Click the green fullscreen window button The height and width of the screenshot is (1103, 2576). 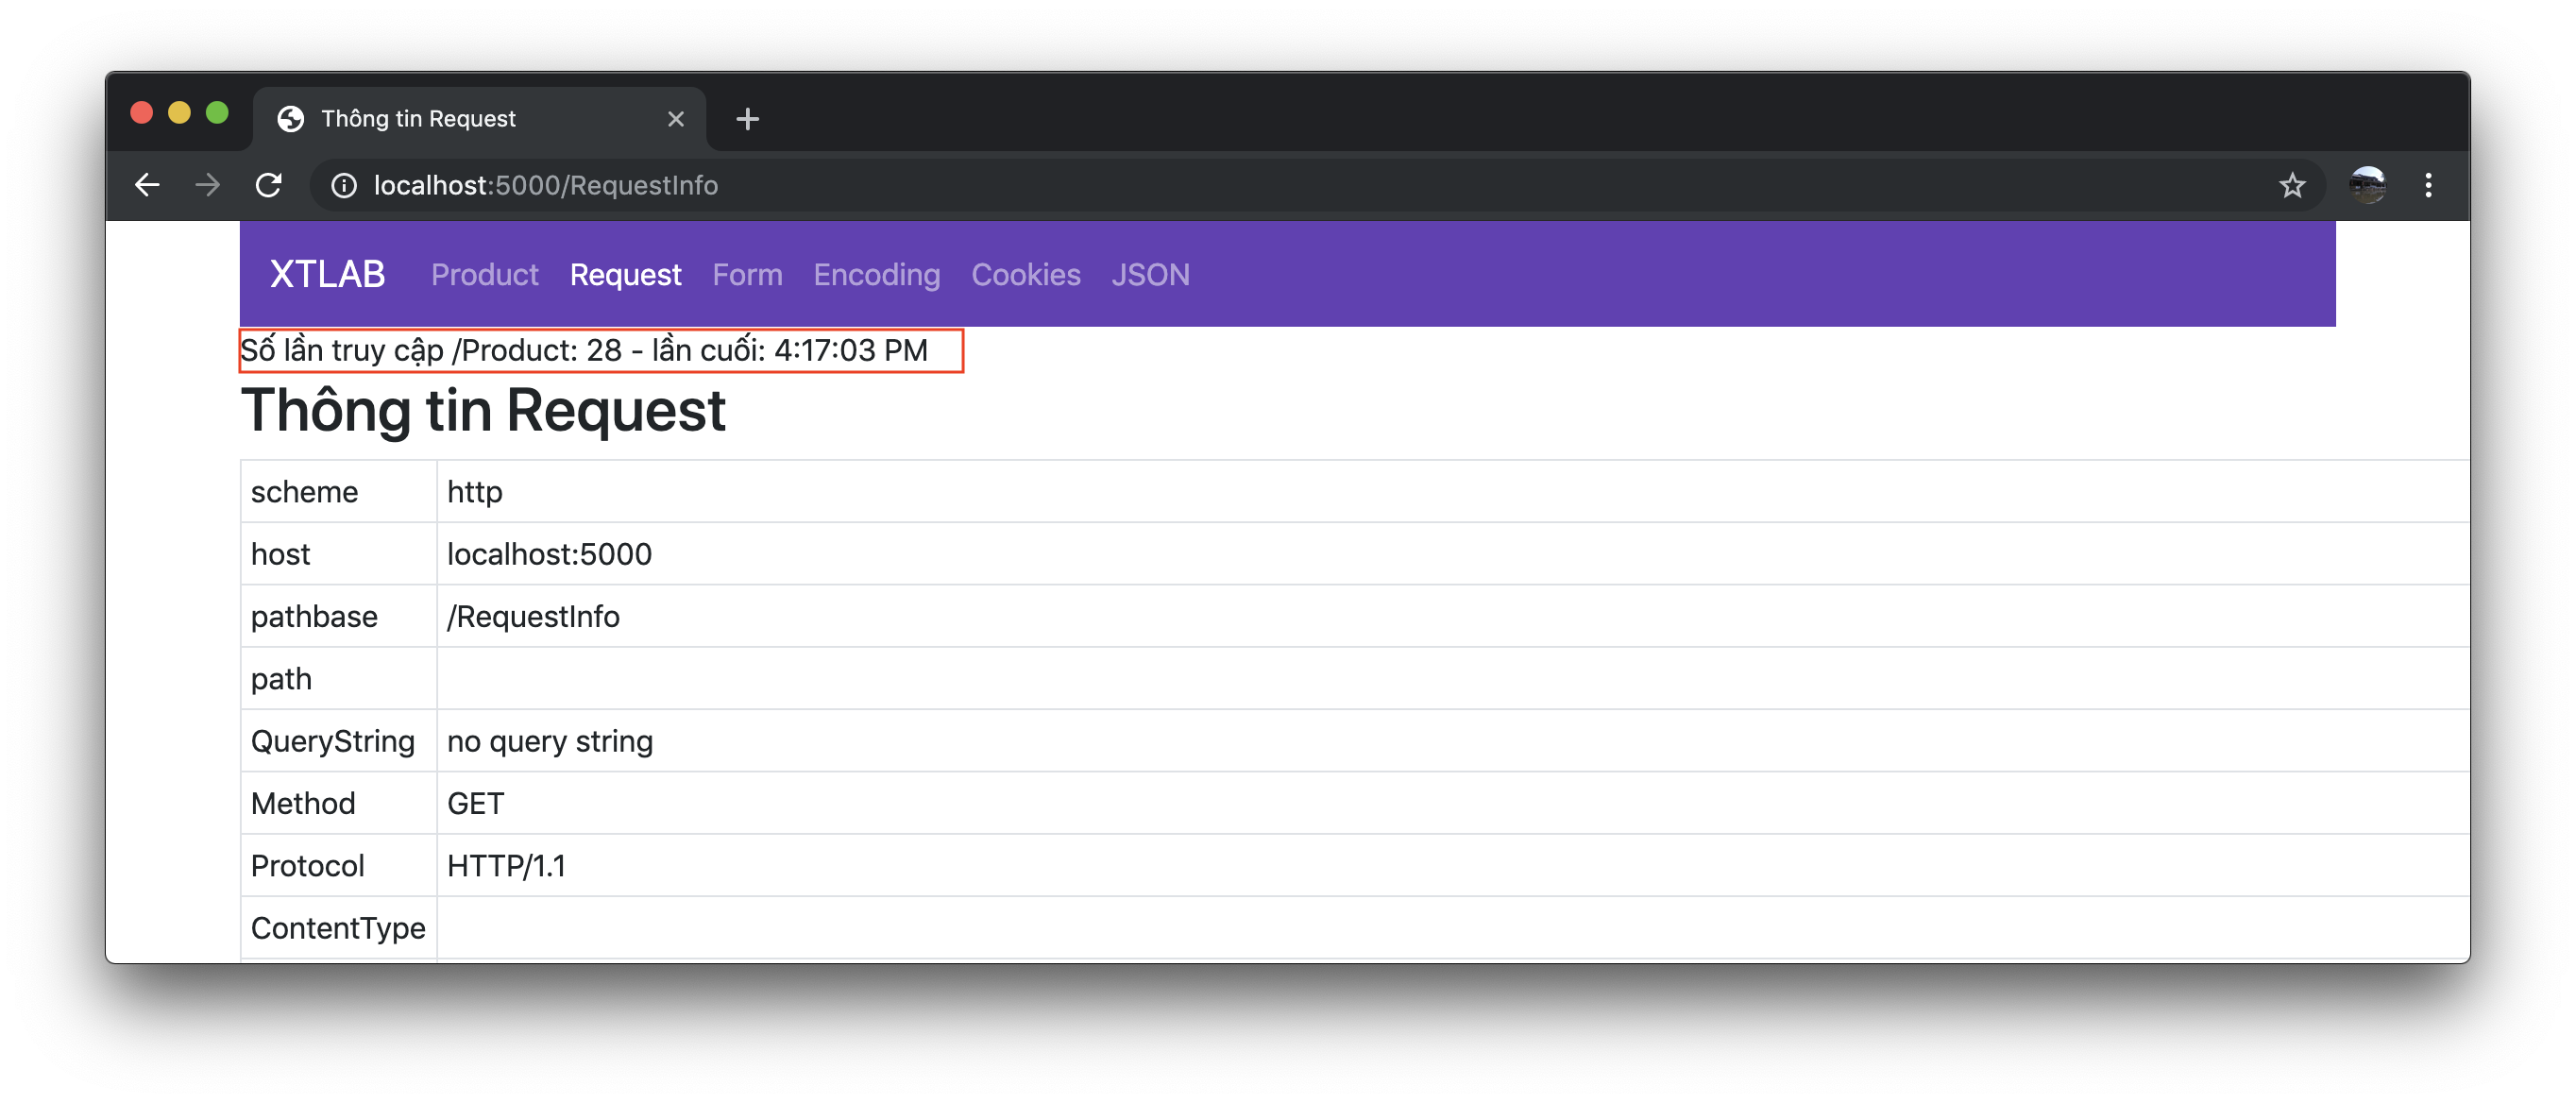(217, 113)
